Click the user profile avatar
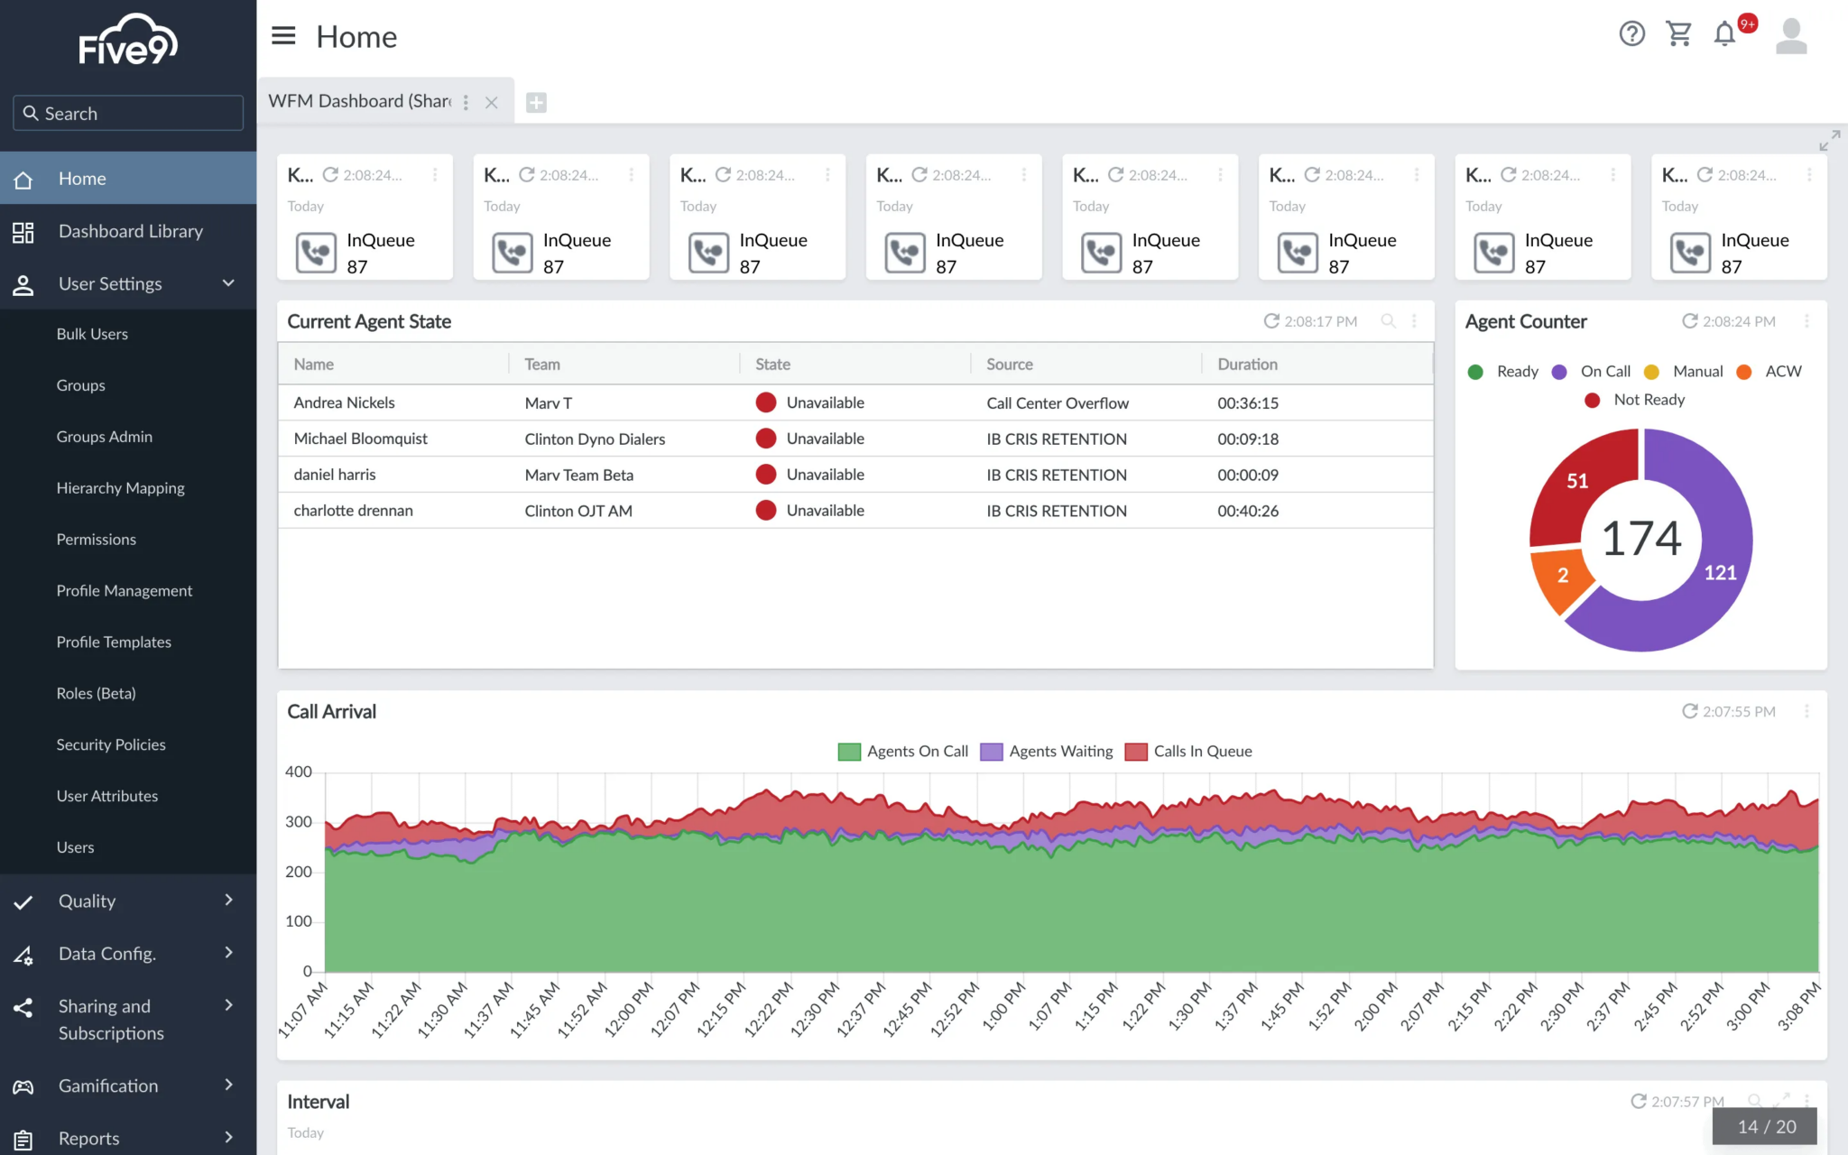The image size is (1848, 1155). tap(1790, 36)
